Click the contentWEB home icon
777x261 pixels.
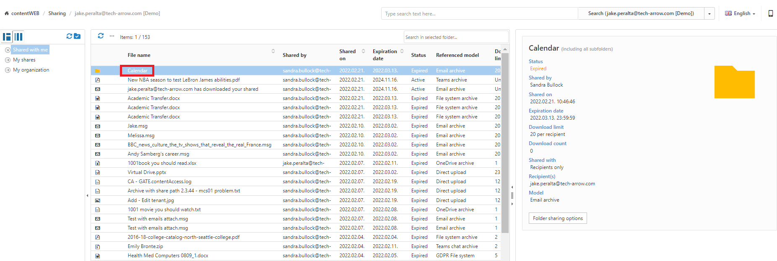coord(7,13)
